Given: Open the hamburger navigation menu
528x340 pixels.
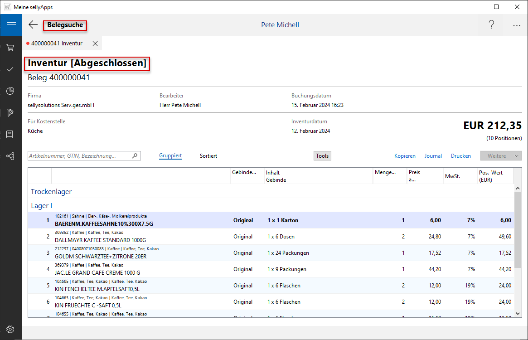Looking at the screenshot, I should tap(11, 25).
